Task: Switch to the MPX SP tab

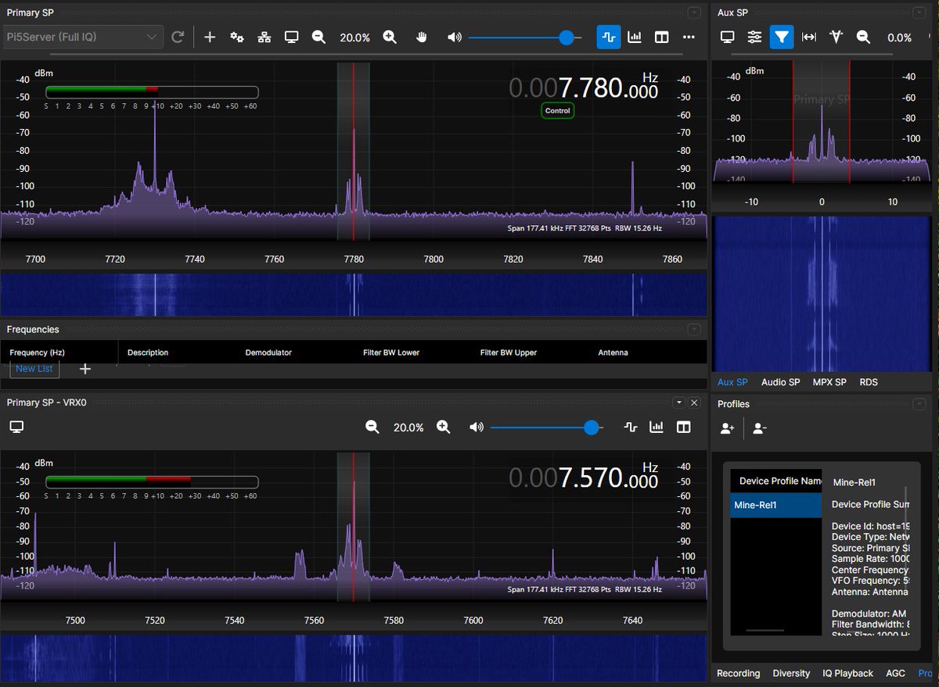Action: click(x=829, y=382)
